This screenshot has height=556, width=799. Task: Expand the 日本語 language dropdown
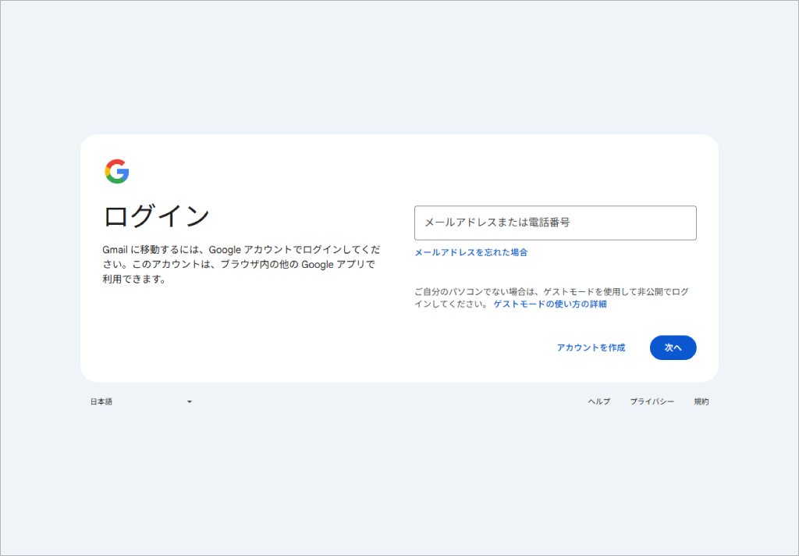141,402
